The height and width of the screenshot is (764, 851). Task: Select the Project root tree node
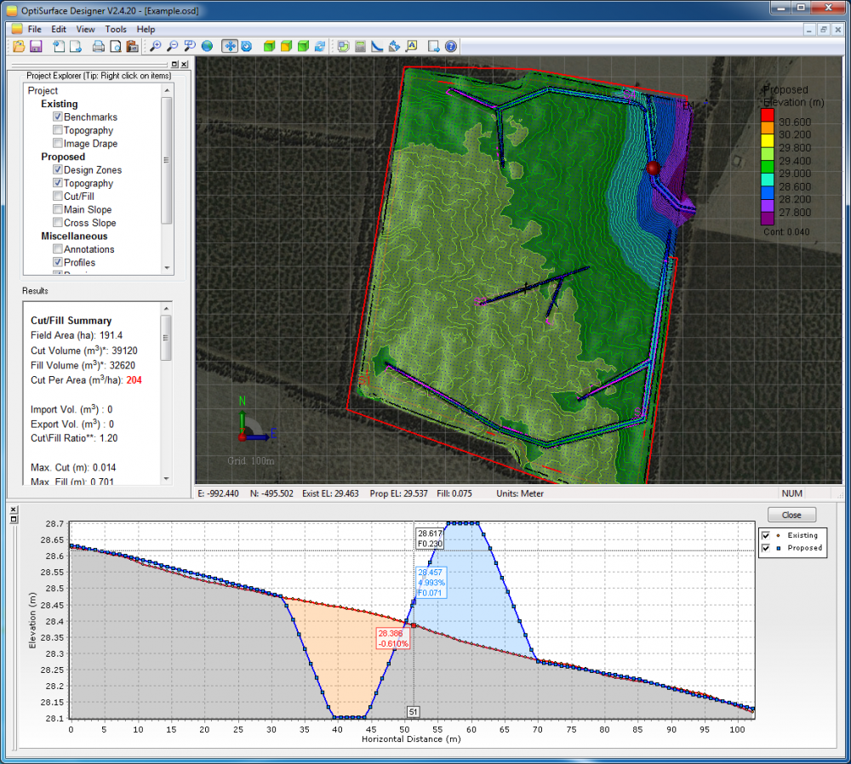(x=43, y=91)
